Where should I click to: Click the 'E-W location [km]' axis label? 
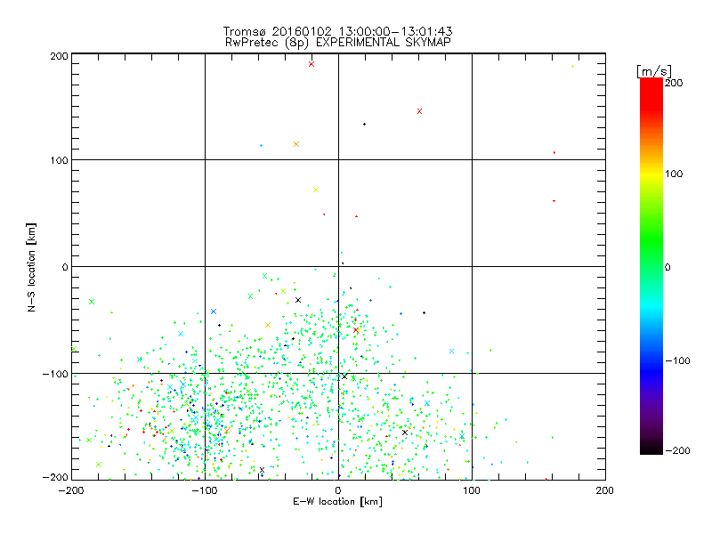tap(337, 501)
